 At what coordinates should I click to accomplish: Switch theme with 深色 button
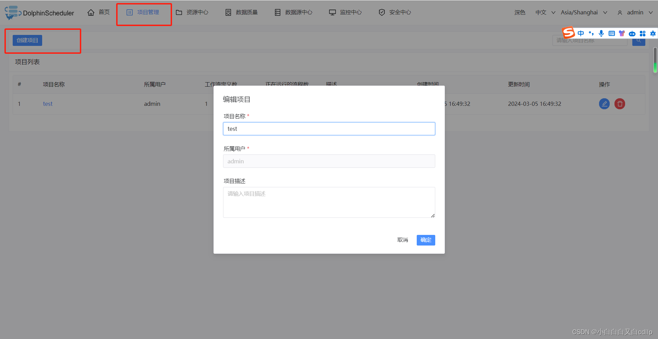pos(520,12)
